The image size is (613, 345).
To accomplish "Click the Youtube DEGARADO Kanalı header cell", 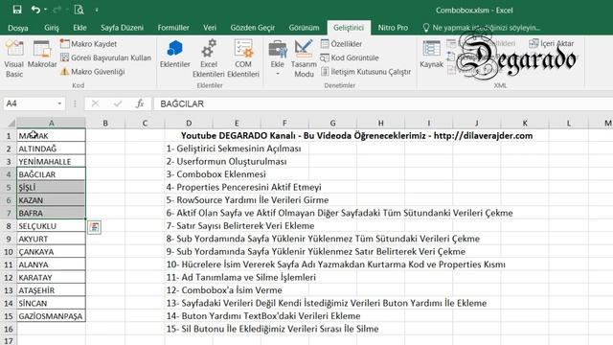I will 356,136.
